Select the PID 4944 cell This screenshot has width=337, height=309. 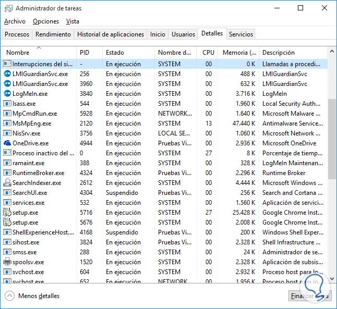[86, 143]
